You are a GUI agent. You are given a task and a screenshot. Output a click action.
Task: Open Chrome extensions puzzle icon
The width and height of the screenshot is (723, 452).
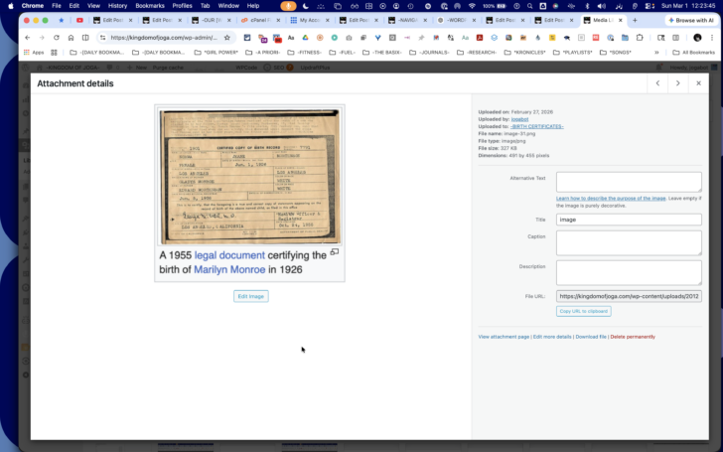coord(640,38)
